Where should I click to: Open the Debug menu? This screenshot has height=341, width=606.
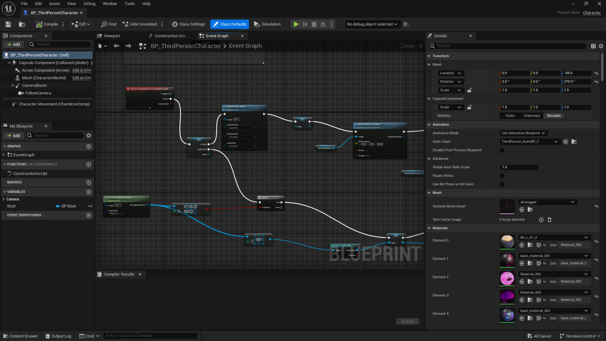89,4
